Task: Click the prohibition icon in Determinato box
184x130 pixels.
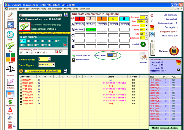Action: [57, 52]
